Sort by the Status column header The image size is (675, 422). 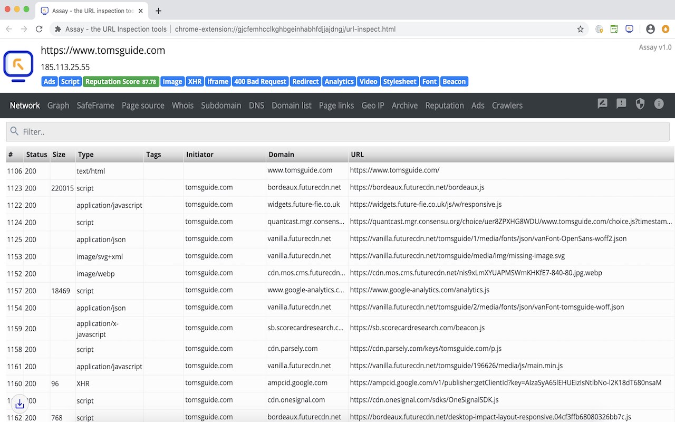[36, 155]
